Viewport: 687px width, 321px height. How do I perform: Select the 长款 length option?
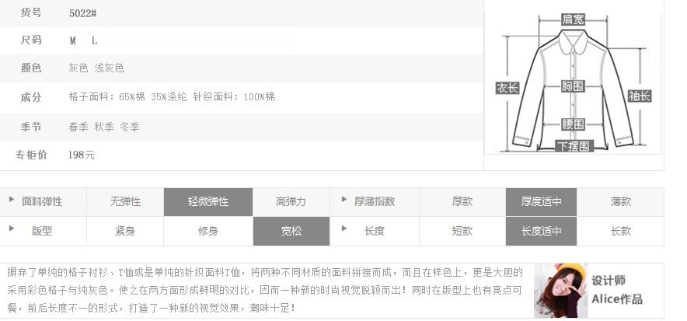[620, 231]
